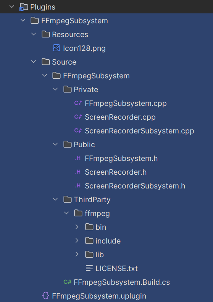Collapse the Source folder chevron
Viewport: 213px width, 302px height.
pyautogui.click(x=34, y=62)
